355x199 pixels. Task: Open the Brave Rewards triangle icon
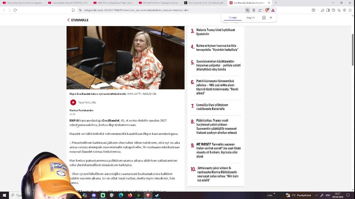273,10
